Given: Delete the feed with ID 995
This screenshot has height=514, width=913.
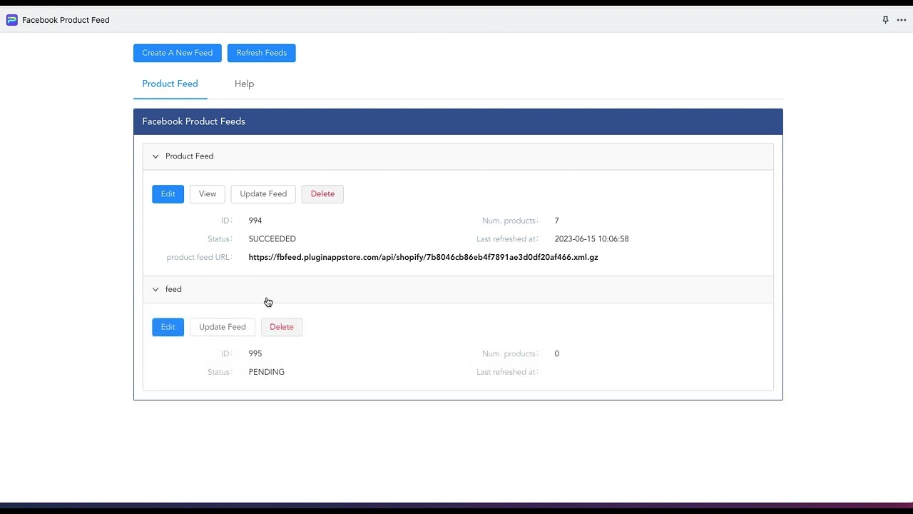Looking at the screenshot, I should point(281,326).
